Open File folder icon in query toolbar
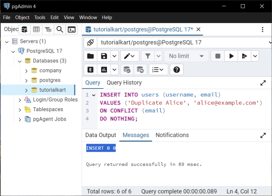The height and width of the screenshot is (196, 272). (x=90, y=56)
